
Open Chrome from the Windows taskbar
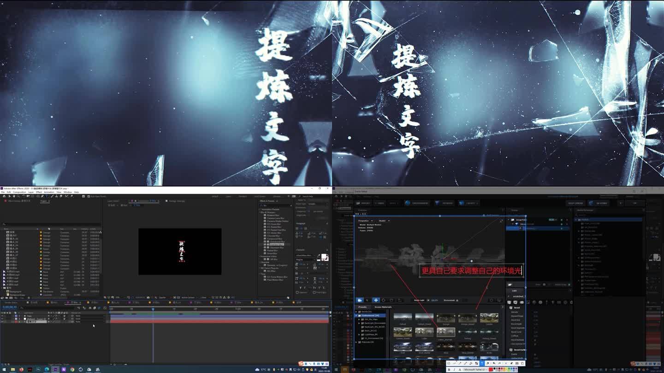click(72, 369)
